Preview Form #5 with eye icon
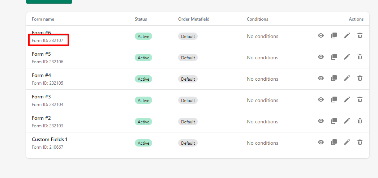Screen dimensions: 378x178 pos(321,57)
